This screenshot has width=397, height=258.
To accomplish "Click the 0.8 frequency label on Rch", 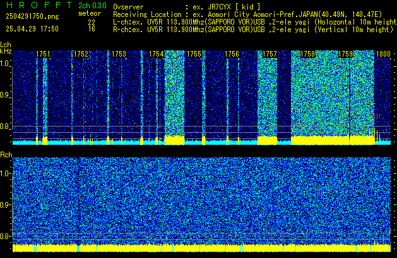I will click(5, 236).
